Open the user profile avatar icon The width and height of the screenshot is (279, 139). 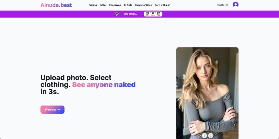pos(235,4)
